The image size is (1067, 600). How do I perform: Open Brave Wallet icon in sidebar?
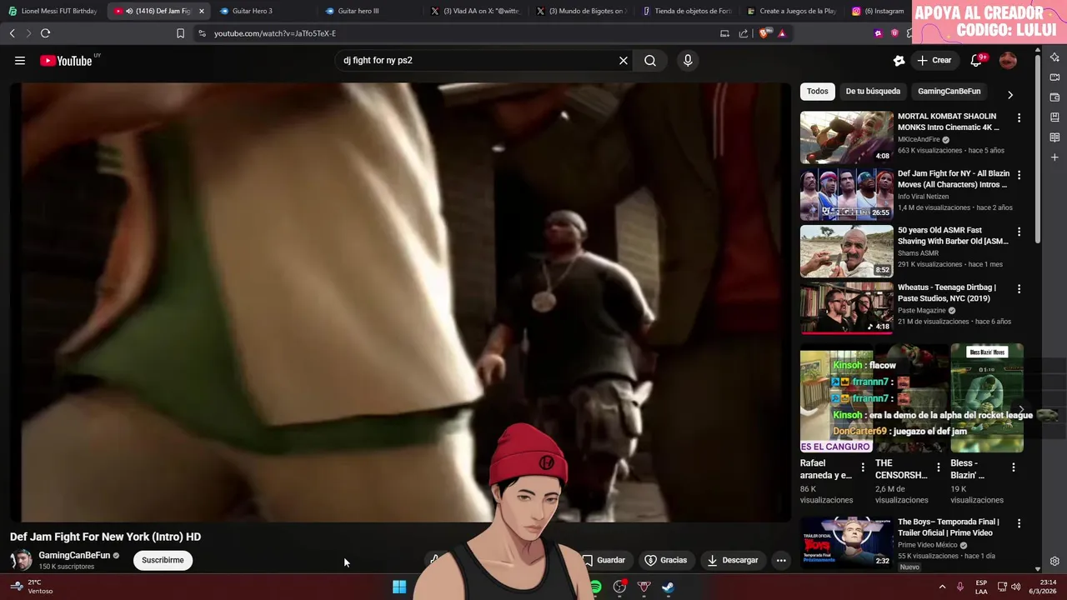click(x=1054, y=97)
